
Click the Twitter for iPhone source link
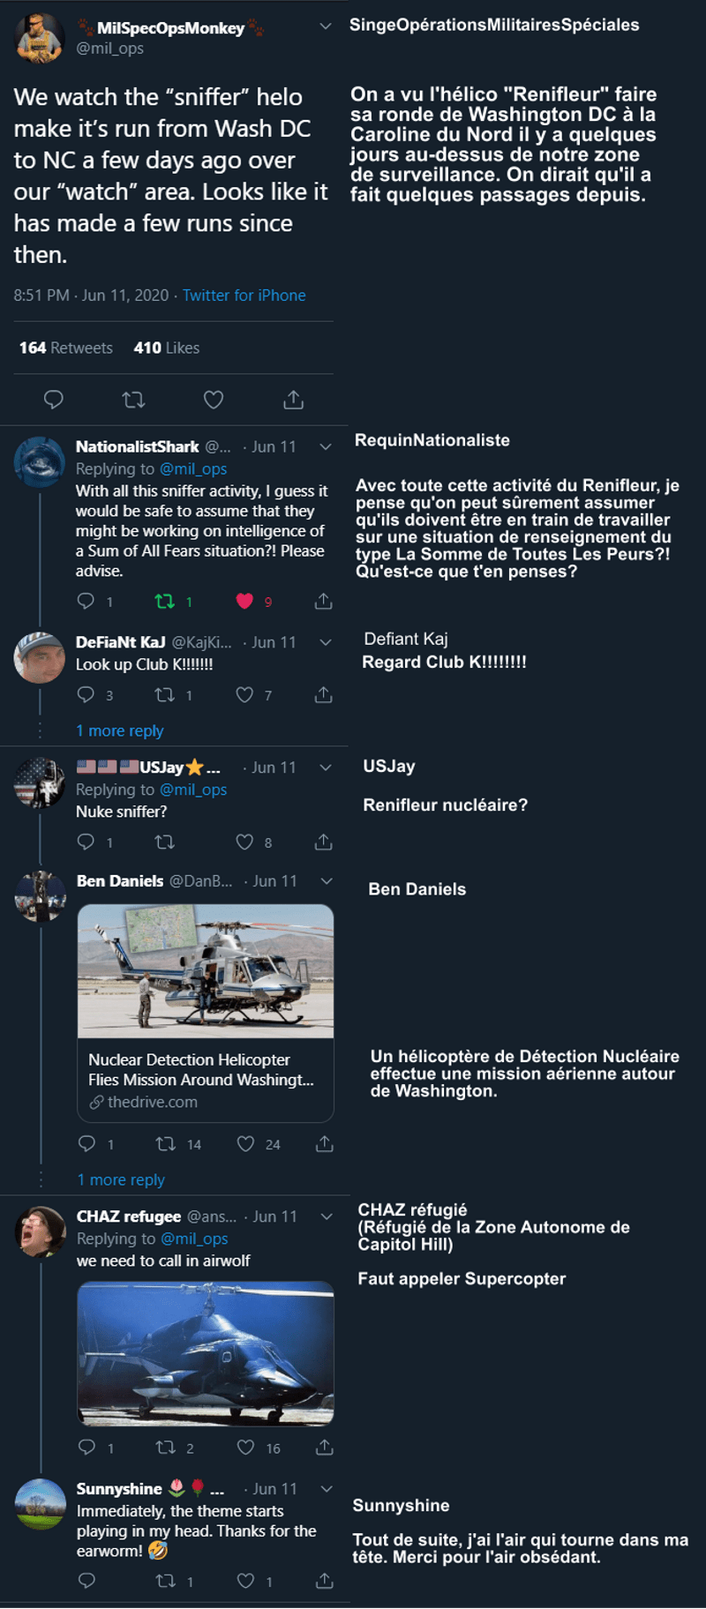point(244,295)
